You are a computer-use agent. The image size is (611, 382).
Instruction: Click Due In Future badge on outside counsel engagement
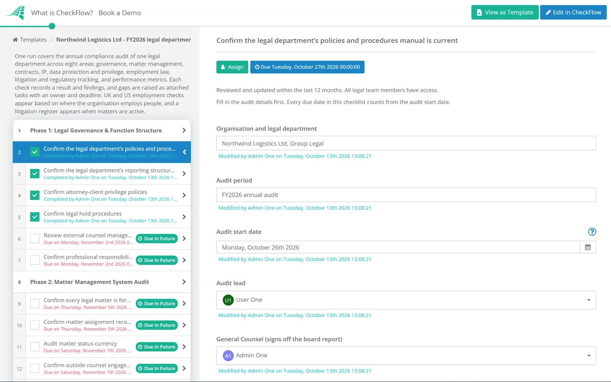tap(157, 369)
